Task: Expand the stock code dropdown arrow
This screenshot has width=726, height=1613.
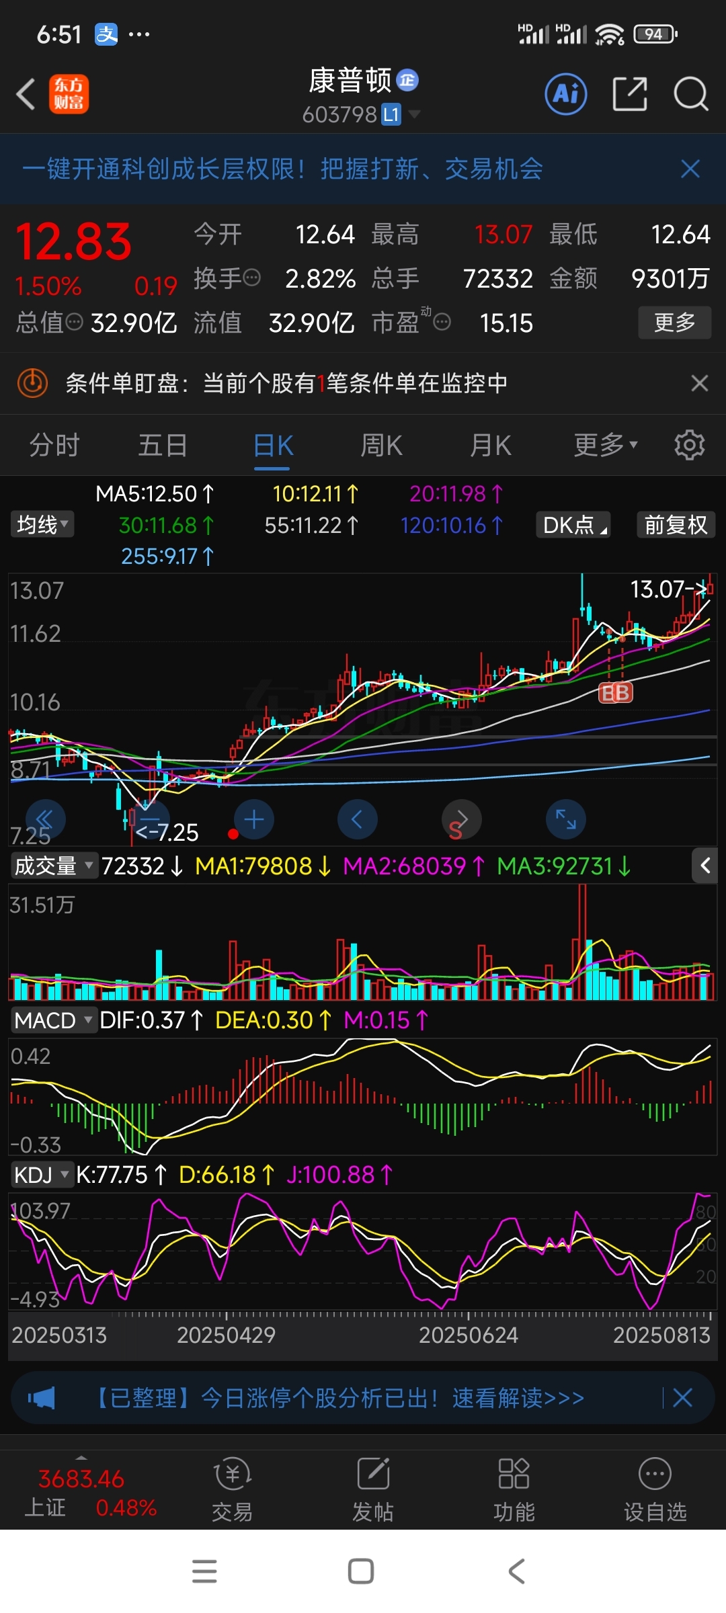Action: click(415, 114)
